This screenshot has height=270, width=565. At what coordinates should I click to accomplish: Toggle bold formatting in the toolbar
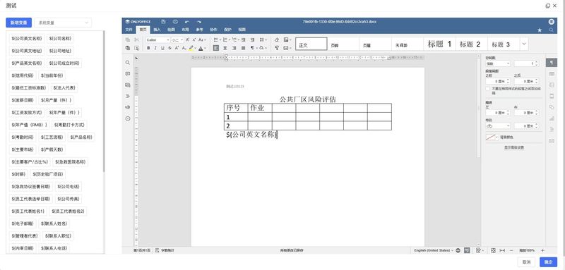pos(148,48)
